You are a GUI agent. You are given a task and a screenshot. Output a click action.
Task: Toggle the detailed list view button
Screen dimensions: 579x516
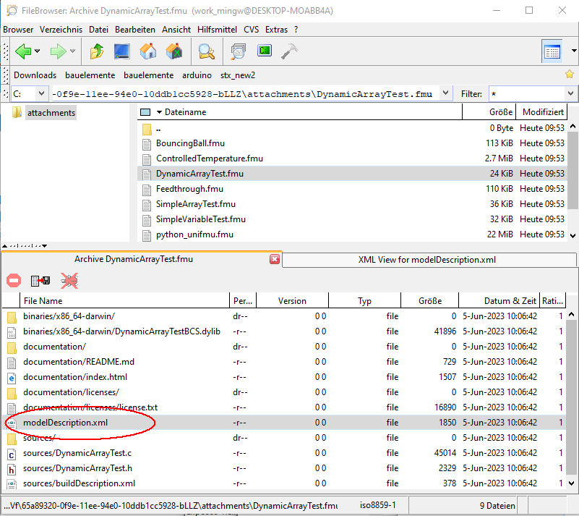pyautogui.click(x=552, y=51)
